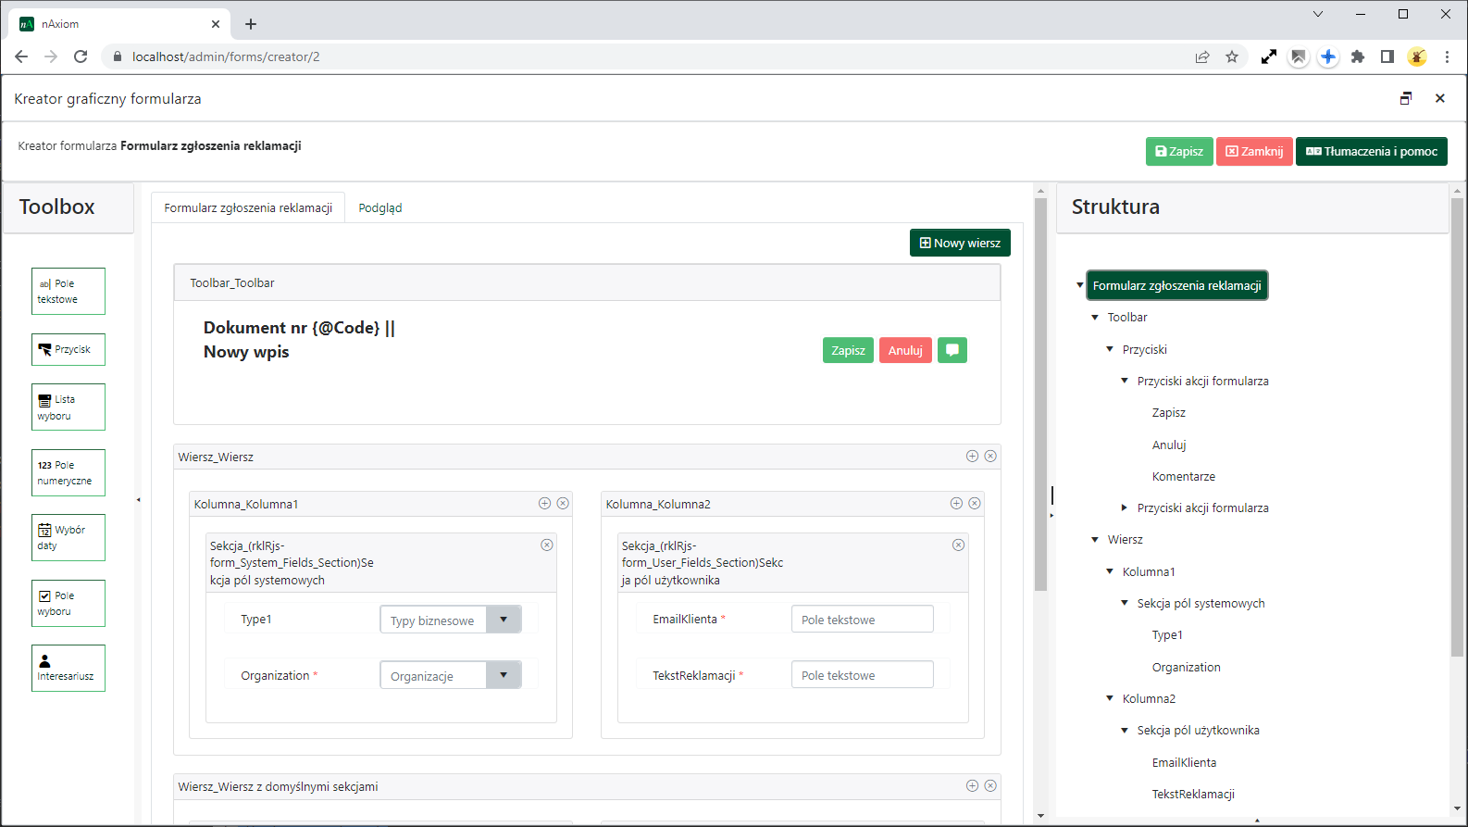
Task: Collapse the first Przyciski akcji formularza node
Action: [x=1125, y=381]
